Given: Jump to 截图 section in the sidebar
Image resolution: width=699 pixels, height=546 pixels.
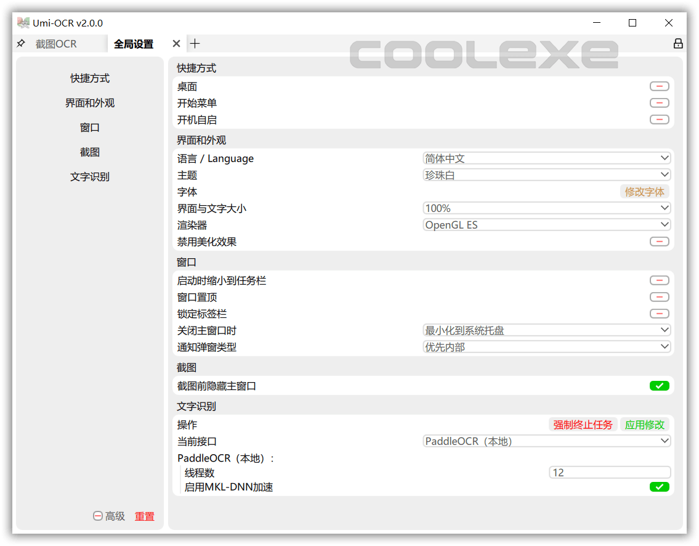Looking at the screenshot, I should pos(89,152).
